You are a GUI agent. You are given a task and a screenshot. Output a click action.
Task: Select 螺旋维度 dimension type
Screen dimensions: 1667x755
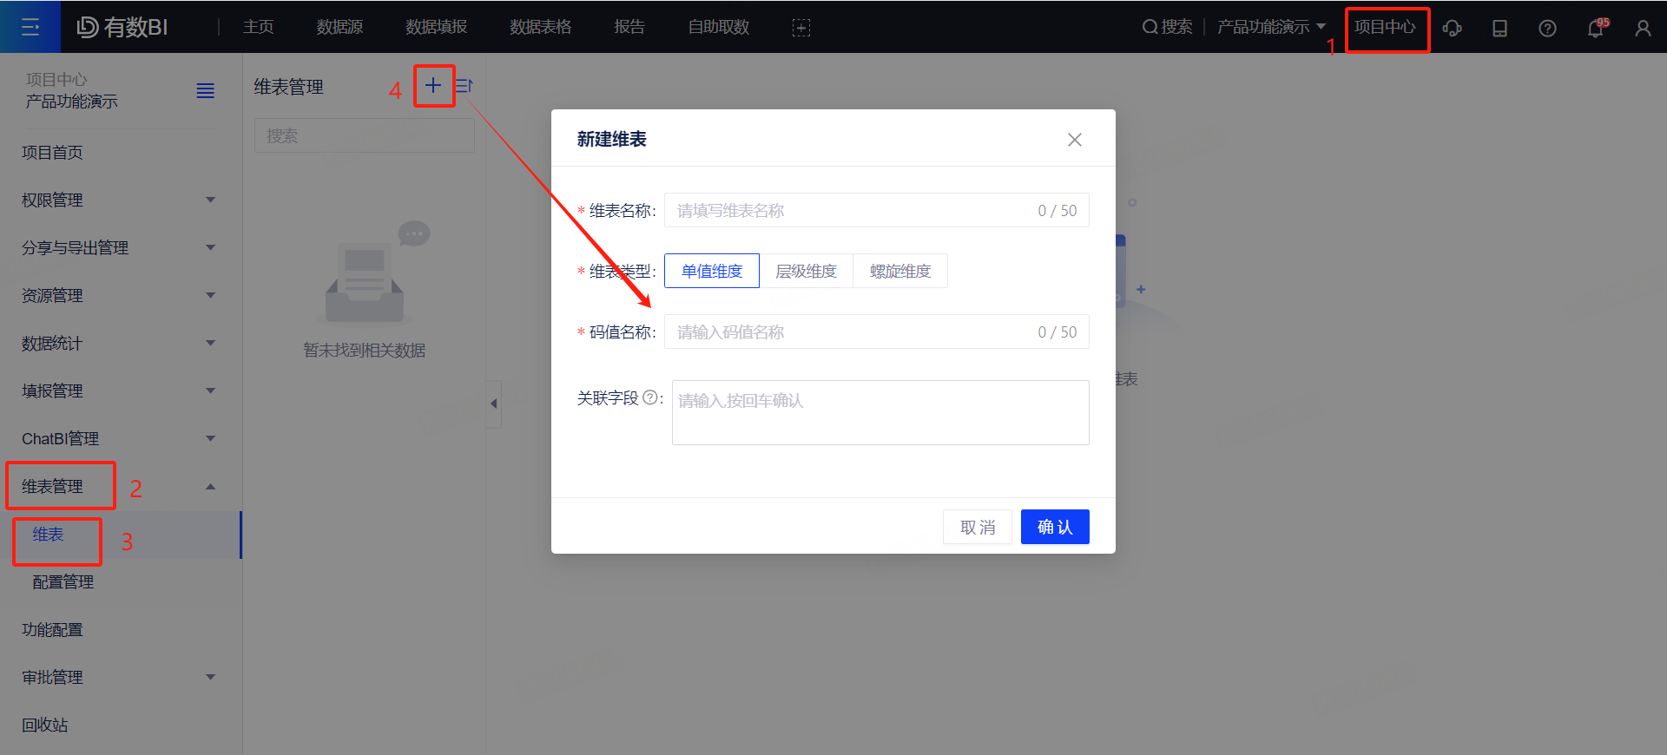(899, 271)
